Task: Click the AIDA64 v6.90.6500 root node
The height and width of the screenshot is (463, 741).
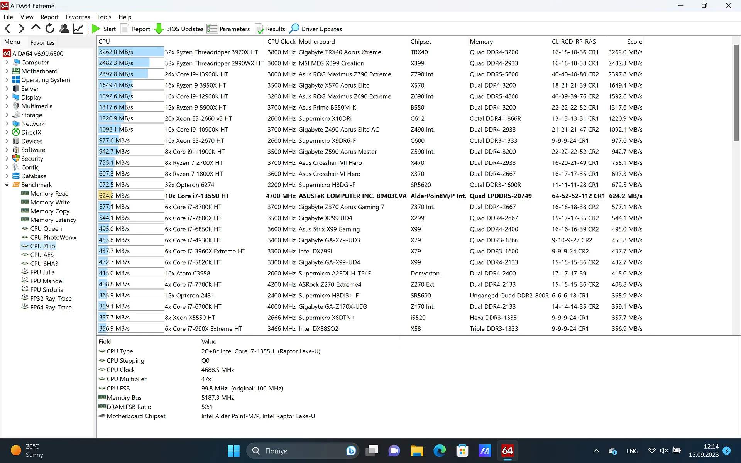Action: (33, 54)
